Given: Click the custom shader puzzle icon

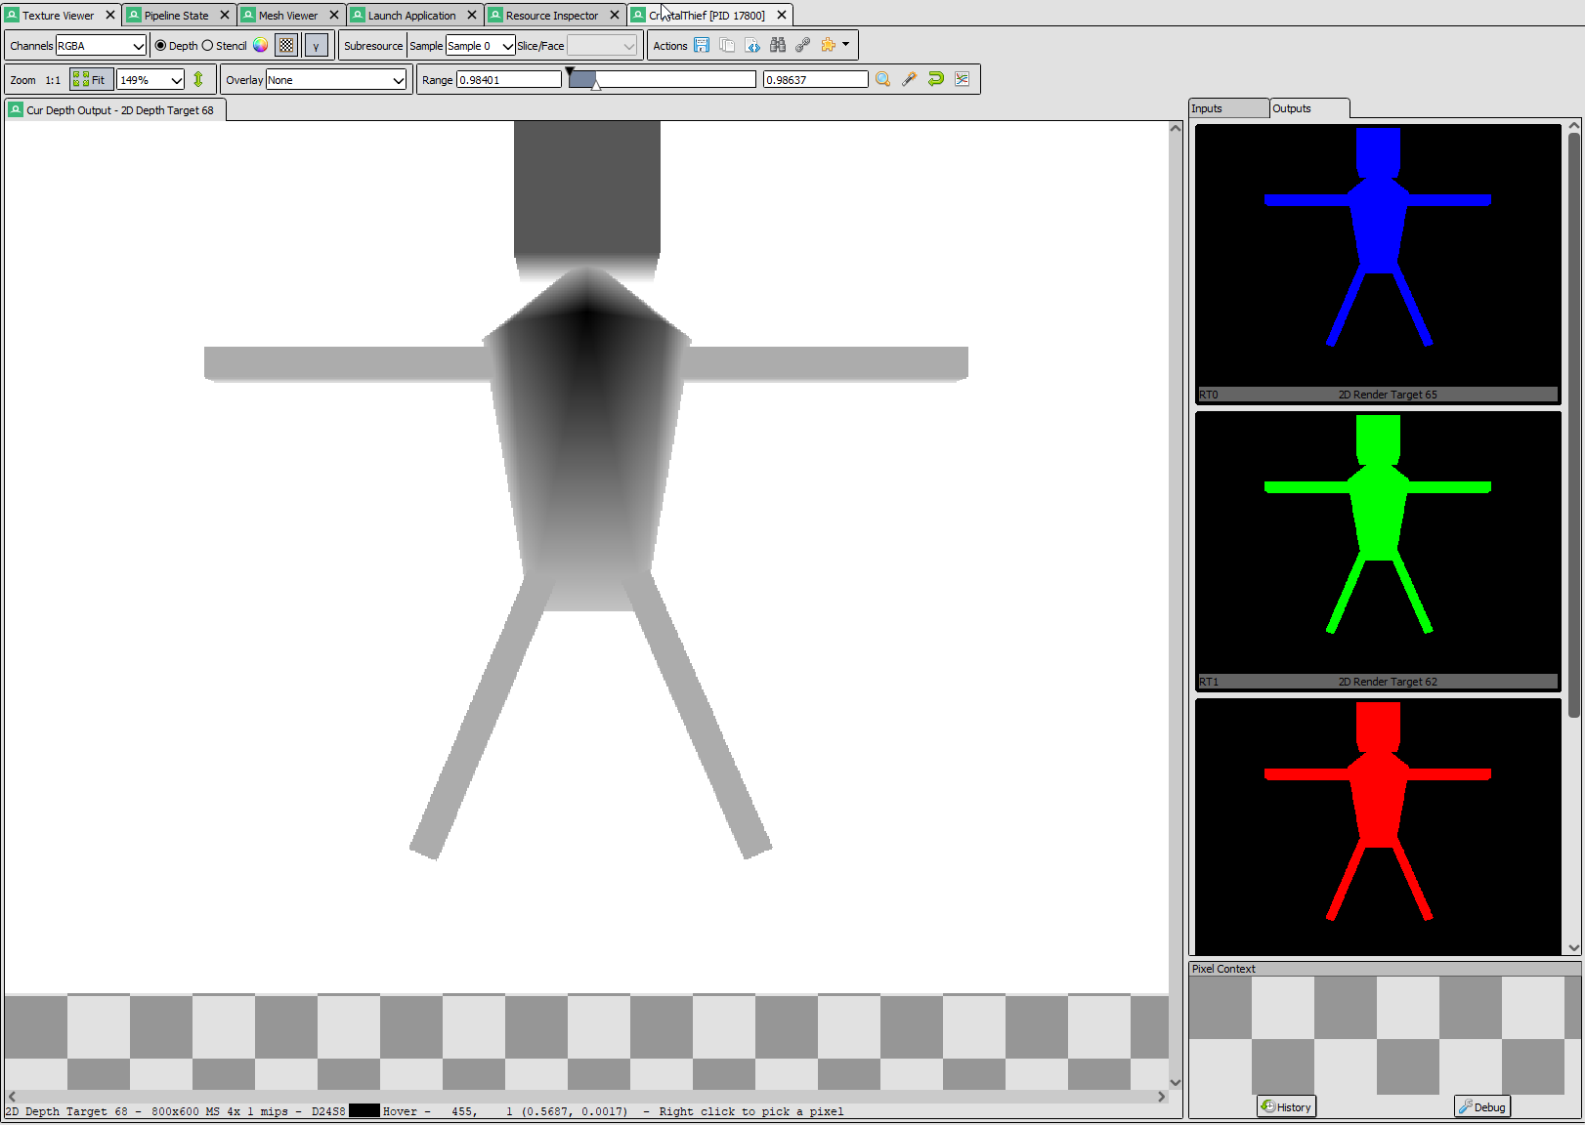Looking at the screenshot, I should pos(829,45).
